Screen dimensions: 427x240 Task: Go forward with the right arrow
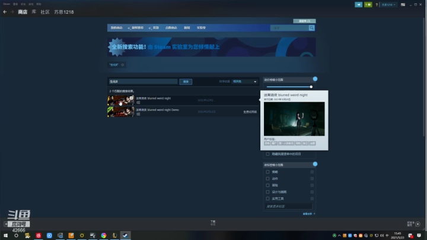(x=12, y=12)
